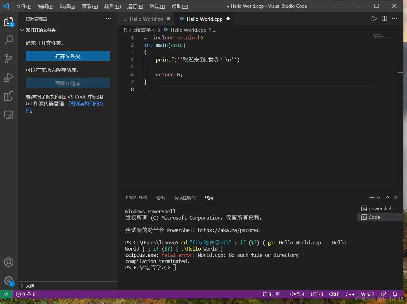The height and width of the screenshot is (304, 407).
Task: Open the Accounts icon in activity bar
Action: 9,262
